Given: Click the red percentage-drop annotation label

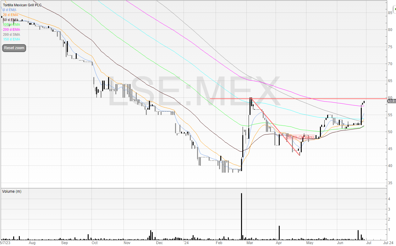Looking at the screenshot, I should coord(300,137).
